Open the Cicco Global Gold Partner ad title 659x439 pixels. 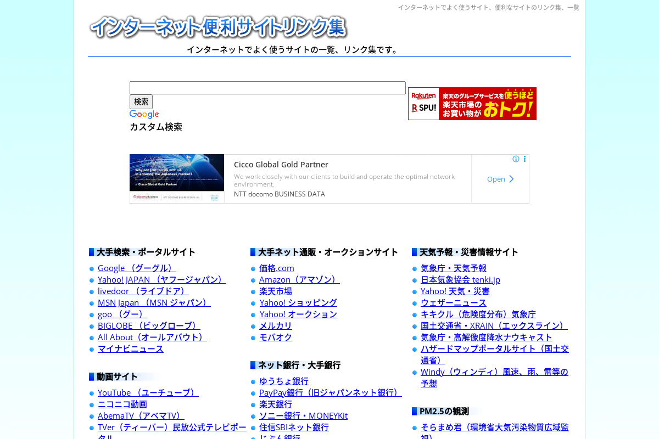point(281,165)
